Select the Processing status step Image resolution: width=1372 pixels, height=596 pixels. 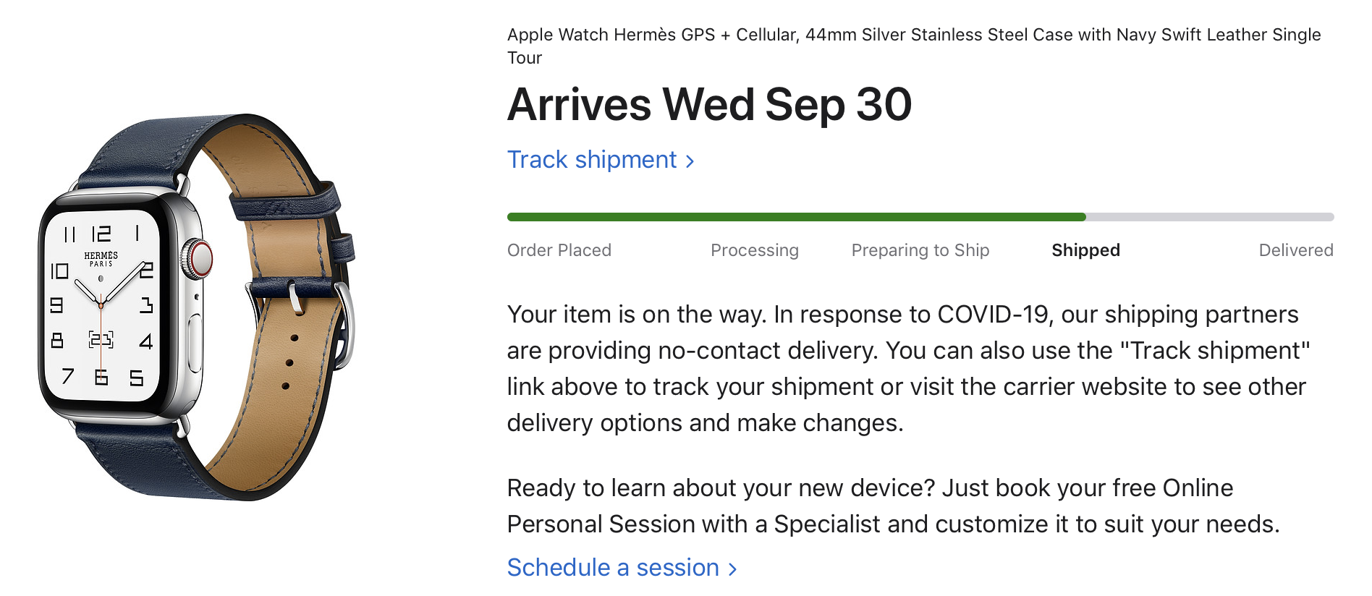[754, 250]
